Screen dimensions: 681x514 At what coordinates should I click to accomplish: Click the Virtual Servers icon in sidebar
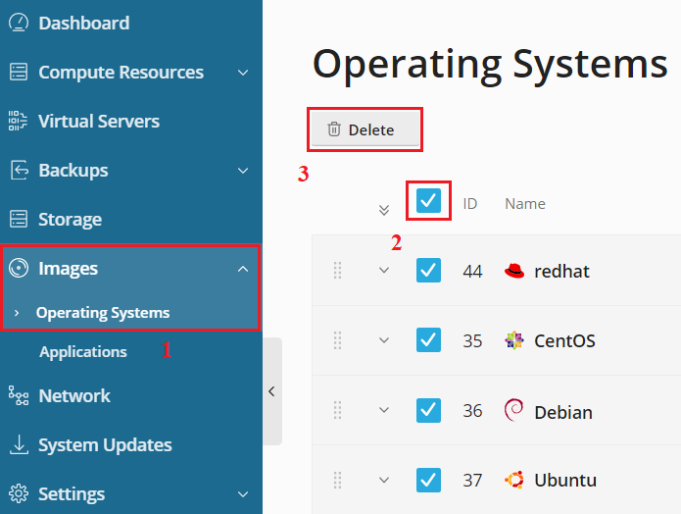tap(19, 121)
